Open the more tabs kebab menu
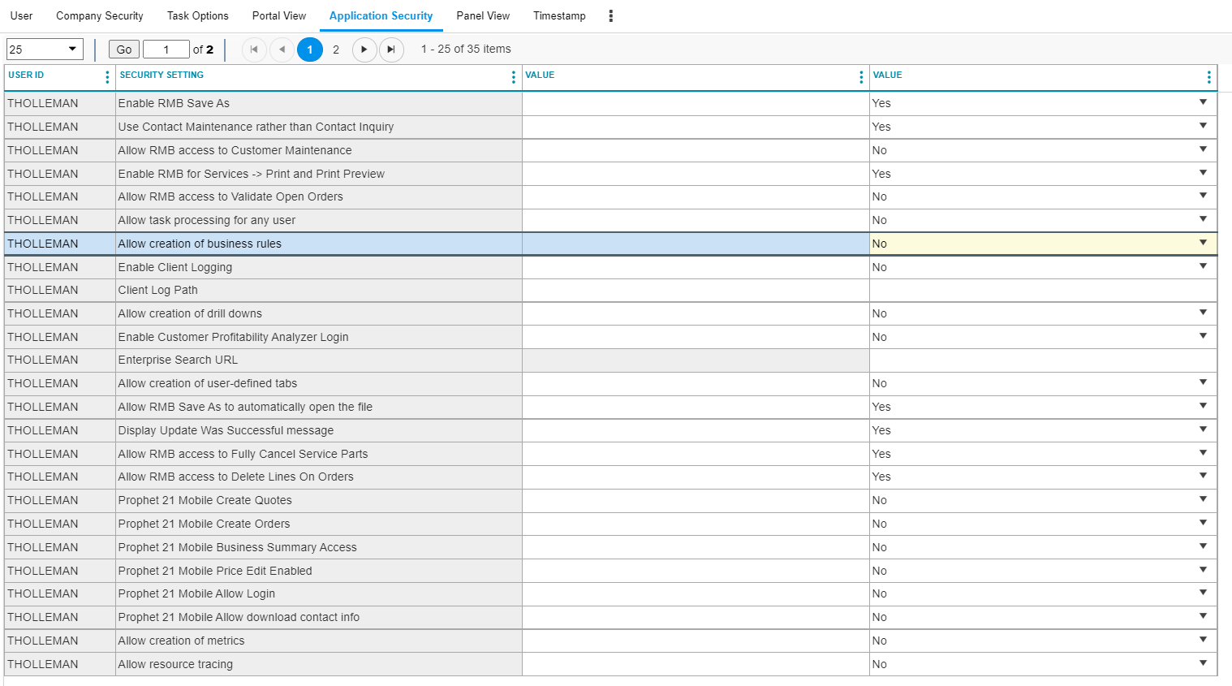1232x686 pixels. 611,16
